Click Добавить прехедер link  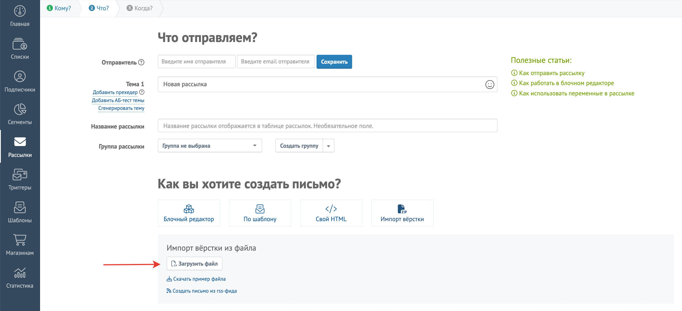pos(115,92)
